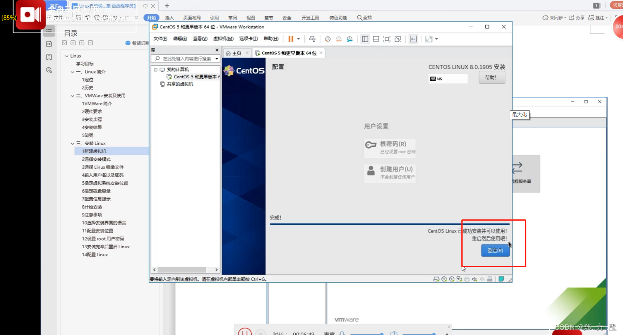This screenshot has width=623, height=335.
Task: Open the snapshot manager icon
Action: [350, 39]
